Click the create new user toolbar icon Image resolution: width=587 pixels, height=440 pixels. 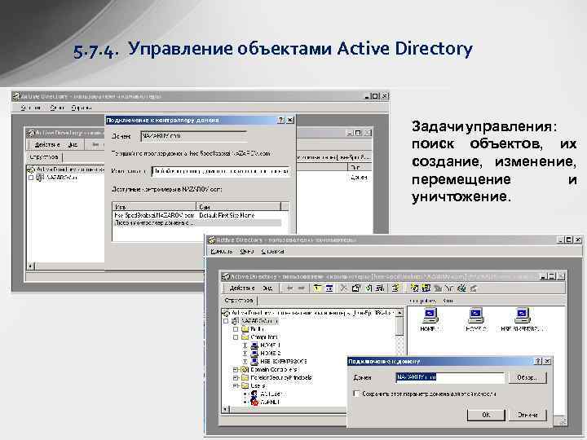pyautogui.click(x=414, y=288)
